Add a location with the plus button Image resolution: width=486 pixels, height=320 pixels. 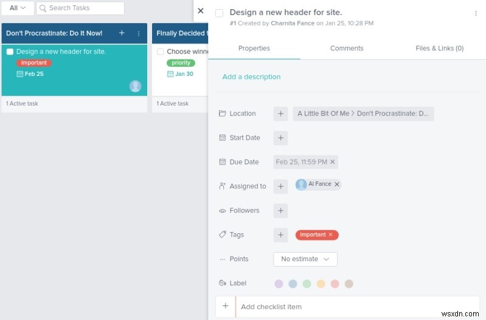pyautogui.click(x=280, y=114)
